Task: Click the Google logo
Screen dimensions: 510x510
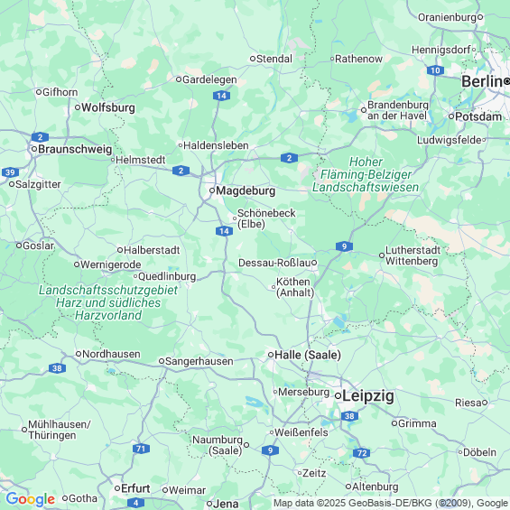Action: pos(31,499)
